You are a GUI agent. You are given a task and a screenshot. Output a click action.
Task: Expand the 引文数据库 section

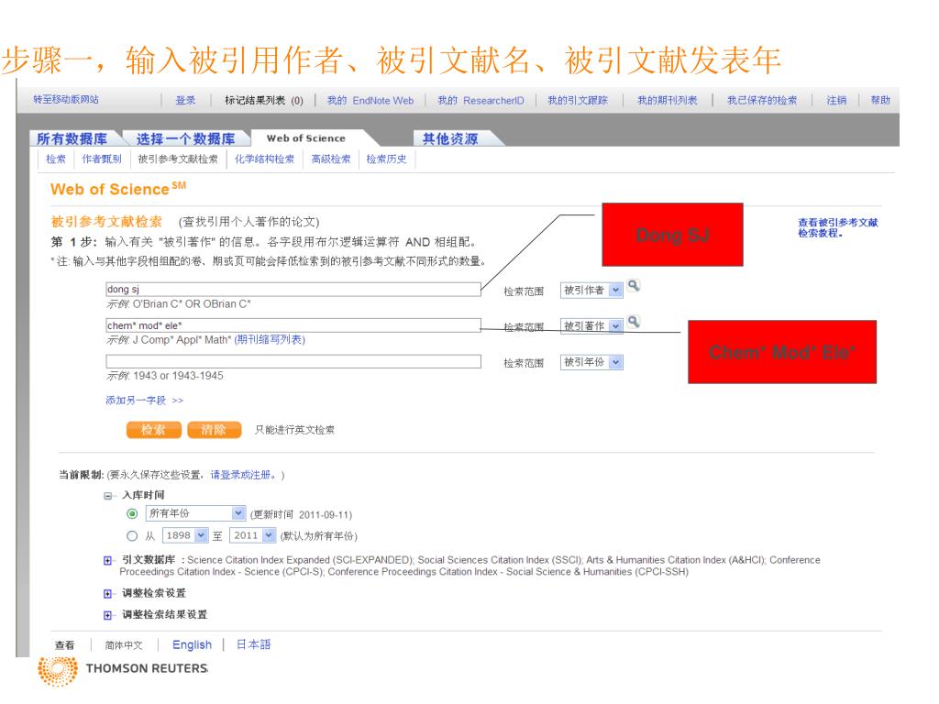click(108, 560)
